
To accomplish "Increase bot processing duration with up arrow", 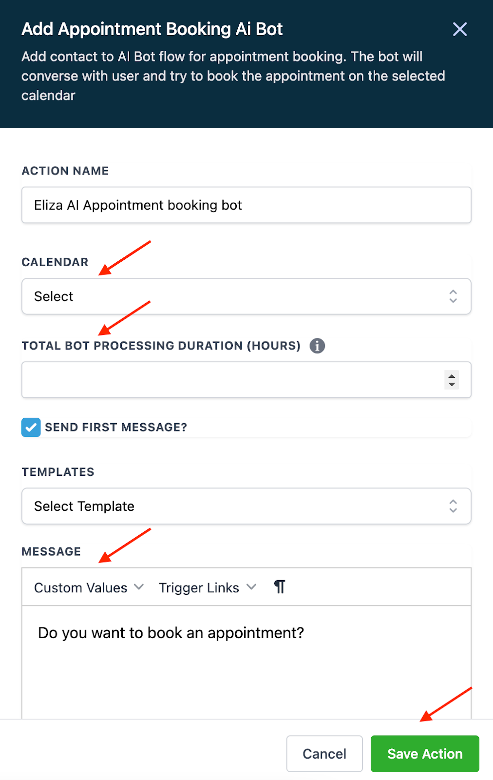I will click(x=452, y=376).
